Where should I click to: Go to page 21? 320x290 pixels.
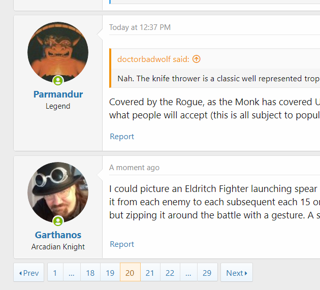pos(150,273)
